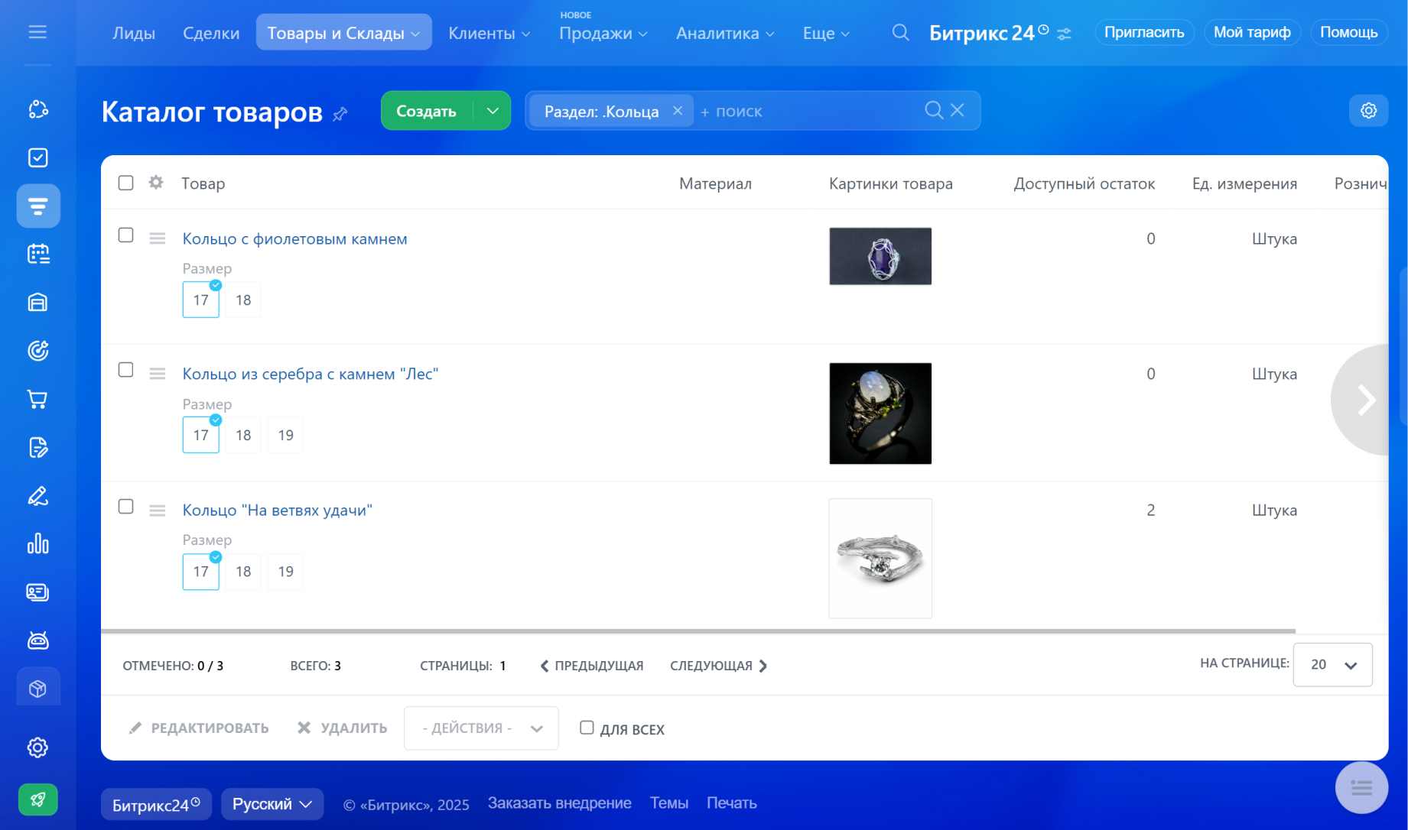Open product Кольцо "На ветвях удачи" link
1408x830 pixels.
click(277, 510)
